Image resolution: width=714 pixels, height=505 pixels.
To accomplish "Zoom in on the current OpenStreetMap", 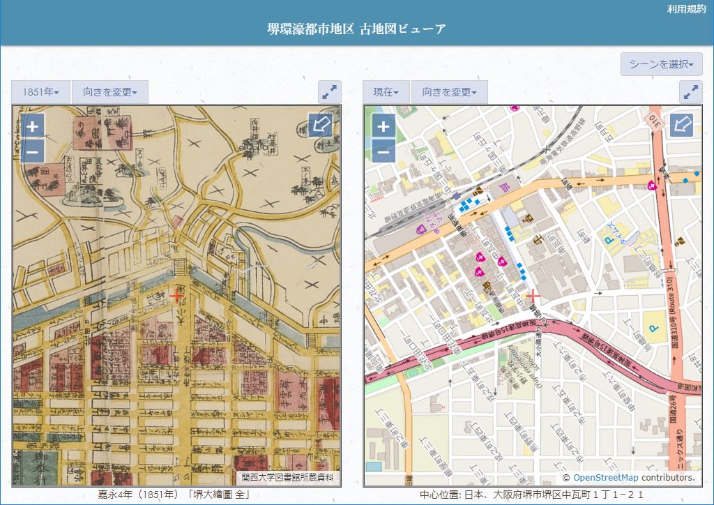I will pyautogui.click(x=383, y=126).
